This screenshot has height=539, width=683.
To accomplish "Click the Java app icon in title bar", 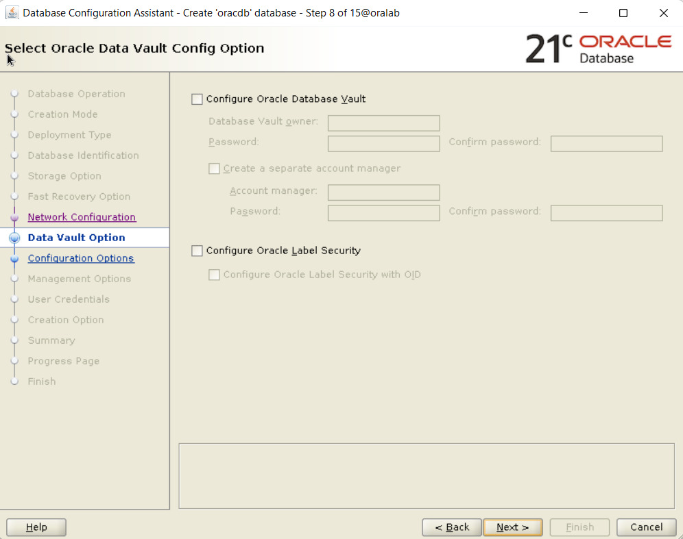I will [12, 13].
